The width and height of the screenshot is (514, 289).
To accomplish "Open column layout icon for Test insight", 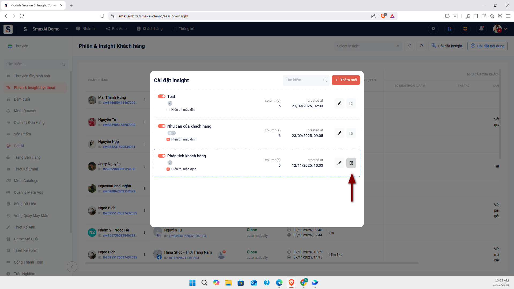I will click(351, 104).
